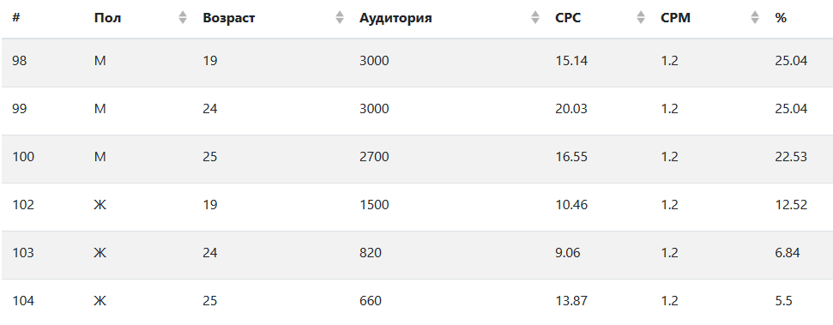The height and width of the screenshot is (325, 833).
Task: Sort table by CPC column arrows
Action: (x=641, y=17)
